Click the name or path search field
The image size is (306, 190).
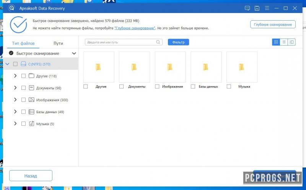pyautogui.click(x=120, y=42)
